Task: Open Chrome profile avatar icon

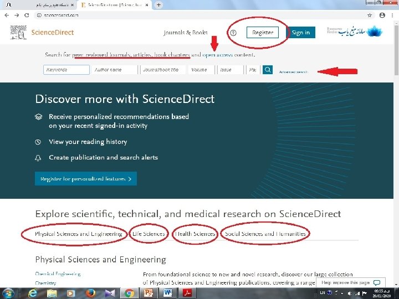Action: 382,16
